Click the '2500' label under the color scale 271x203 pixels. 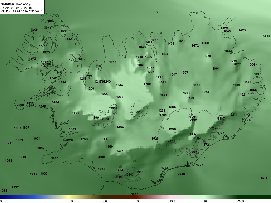(x=241, y=201)
